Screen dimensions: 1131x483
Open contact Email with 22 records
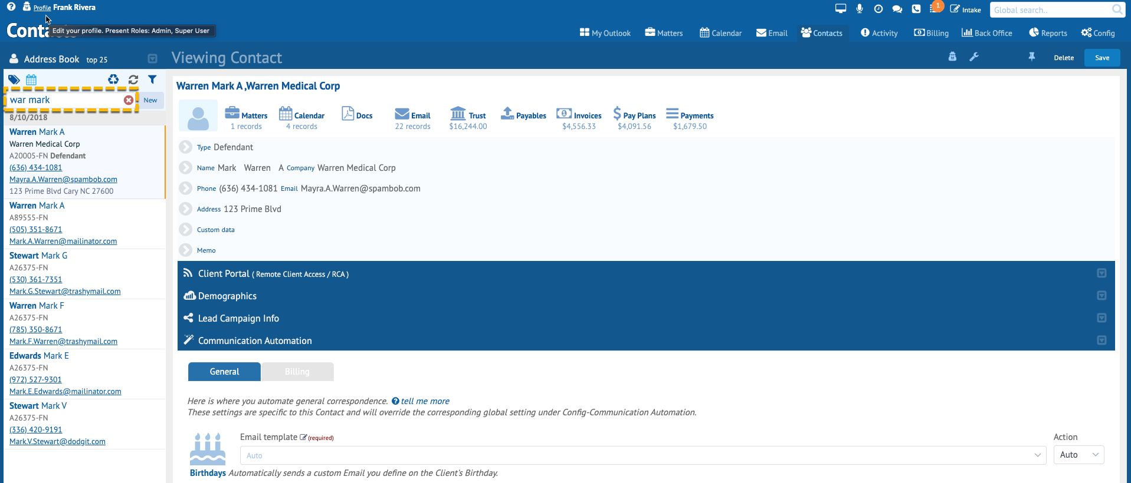[x=412, y=118]
